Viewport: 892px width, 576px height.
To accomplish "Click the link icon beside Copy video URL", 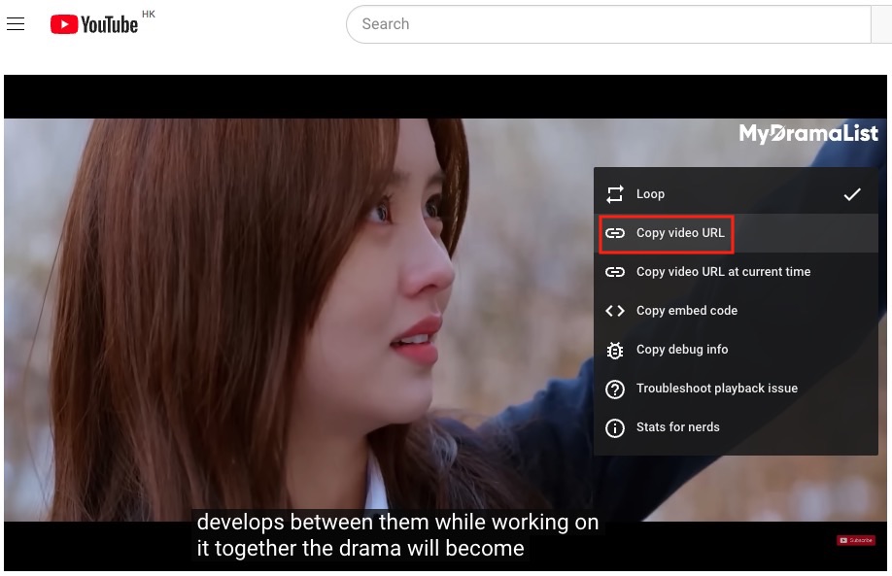I will (615, 233).
